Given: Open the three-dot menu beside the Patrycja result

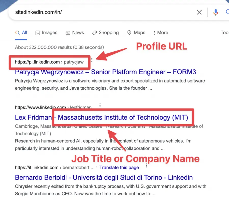Looking at the screenshot, I should point(92,60).
